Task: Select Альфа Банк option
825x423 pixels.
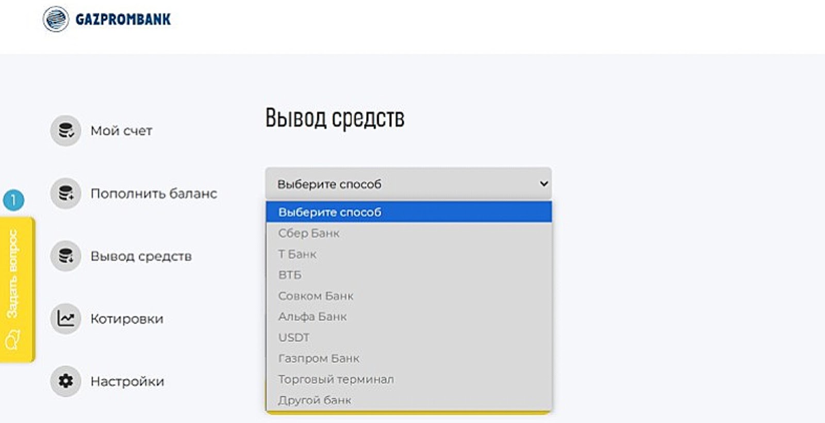Action: tap(409, 317)
